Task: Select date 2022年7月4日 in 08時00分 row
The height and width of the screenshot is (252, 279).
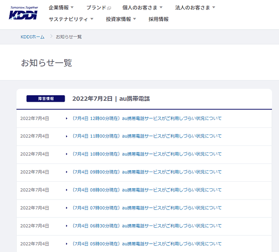Action: click(x=34, y=190)
